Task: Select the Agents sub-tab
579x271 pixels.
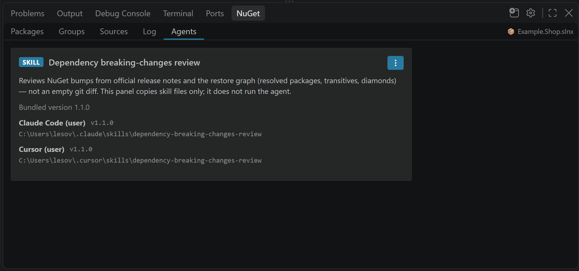Action: point(184,31)
